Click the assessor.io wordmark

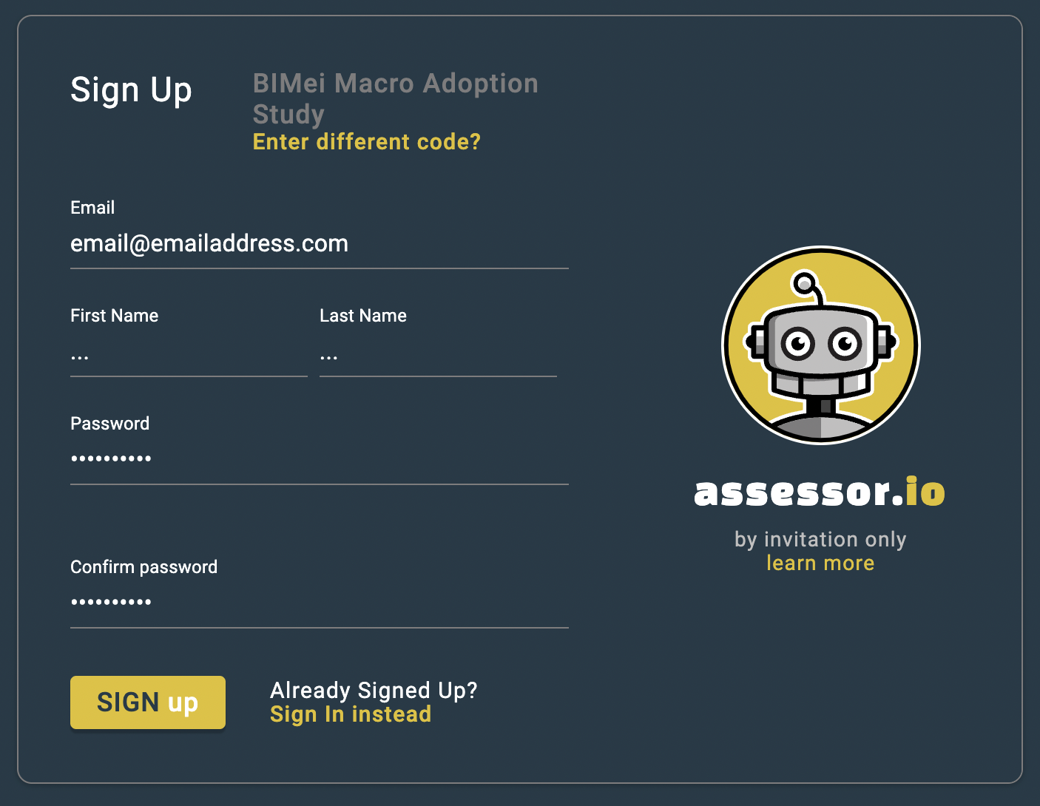click(x=820, y=492)
